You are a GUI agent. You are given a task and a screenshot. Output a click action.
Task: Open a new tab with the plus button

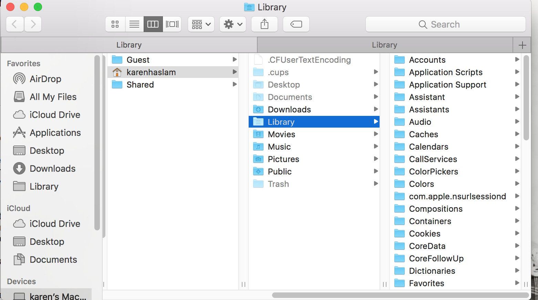[522, 44]
